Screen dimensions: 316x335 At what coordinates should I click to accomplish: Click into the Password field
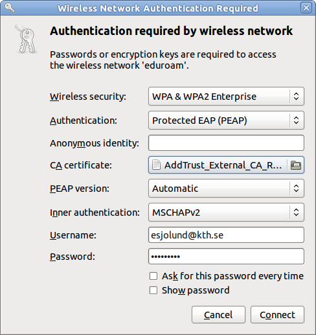pyautogui.click(x=226, y=257)
